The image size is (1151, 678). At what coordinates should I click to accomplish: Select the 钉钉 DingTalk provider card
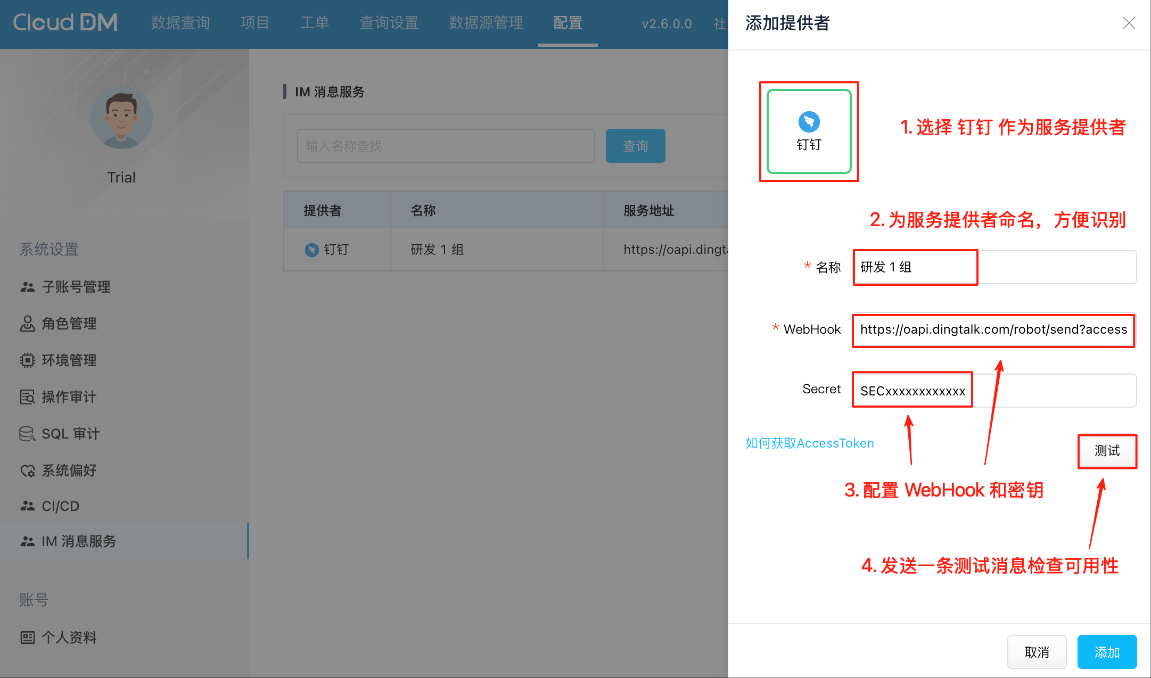click(809, 131)
